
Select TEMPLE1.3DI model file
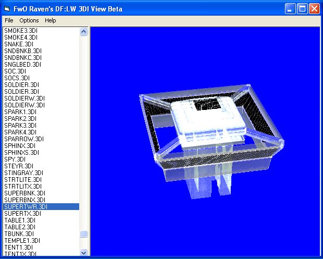point(22,241)
